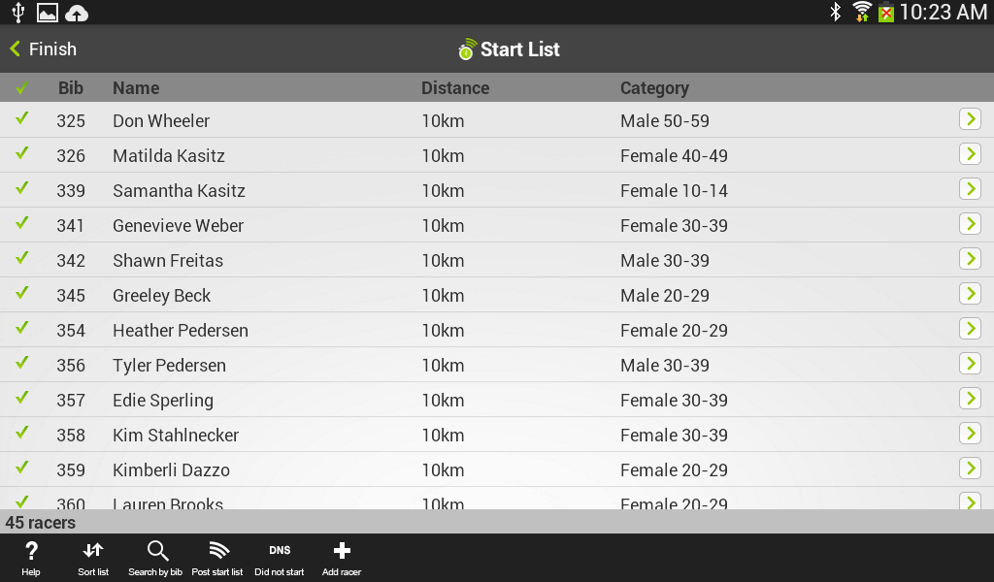Click the Start List stopwatch icon
Image resolution: width=994 pixels, height=582 pixels.
tap(465, 48)
